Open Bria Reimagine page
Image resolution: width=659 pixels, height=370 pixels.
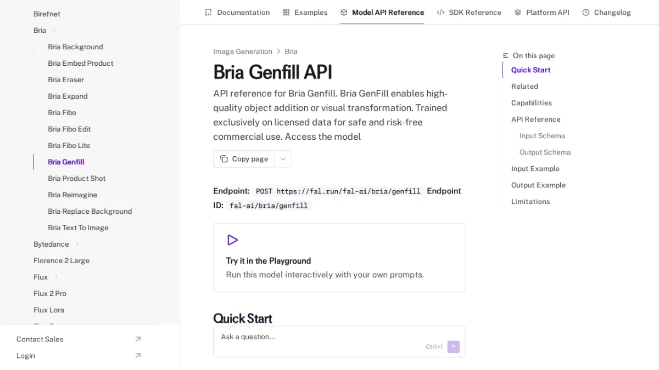pos(72,195)
